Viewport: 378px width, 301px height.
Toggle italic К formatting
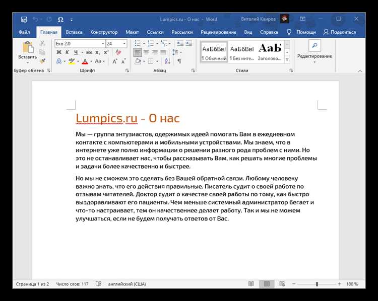(67, 52)
